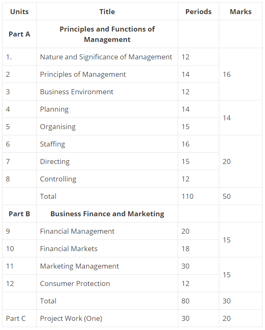265x330 pixels.
Task: Select the Business Environment cell
Action: click(77, 92)
